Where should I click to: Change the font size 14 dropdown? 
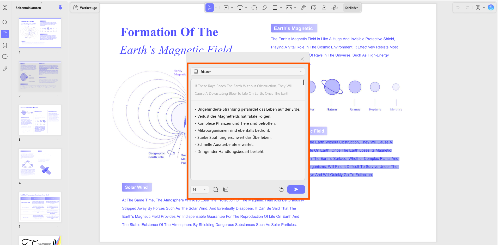click(199, 189)
